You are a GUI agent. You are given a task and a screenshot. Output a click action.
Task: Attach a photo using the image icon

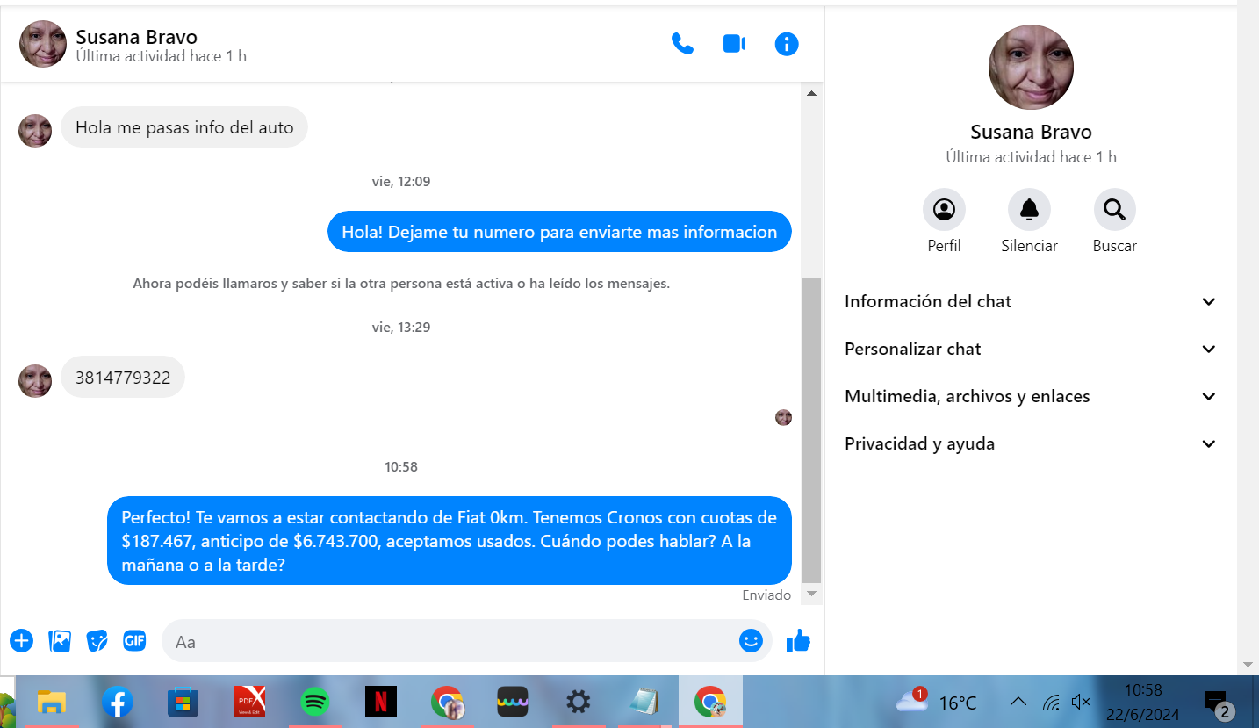[x=60, y=641]
